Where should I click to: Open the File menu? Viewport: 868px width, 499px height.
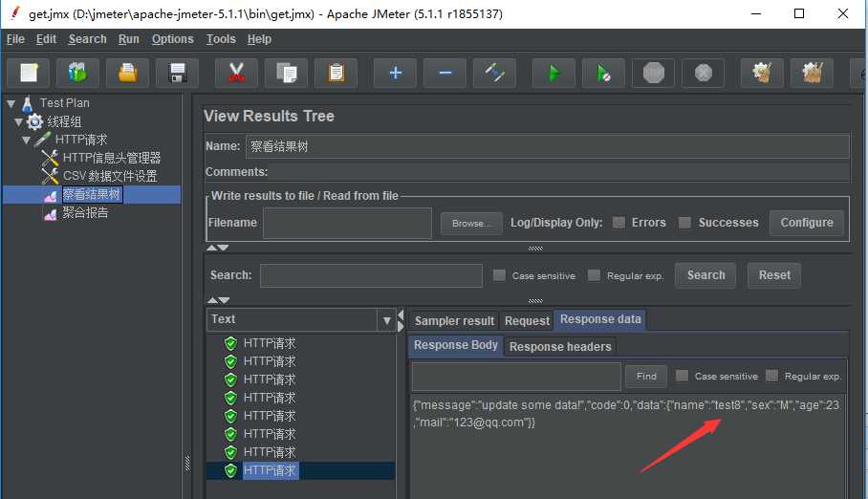tap(15, 39)
